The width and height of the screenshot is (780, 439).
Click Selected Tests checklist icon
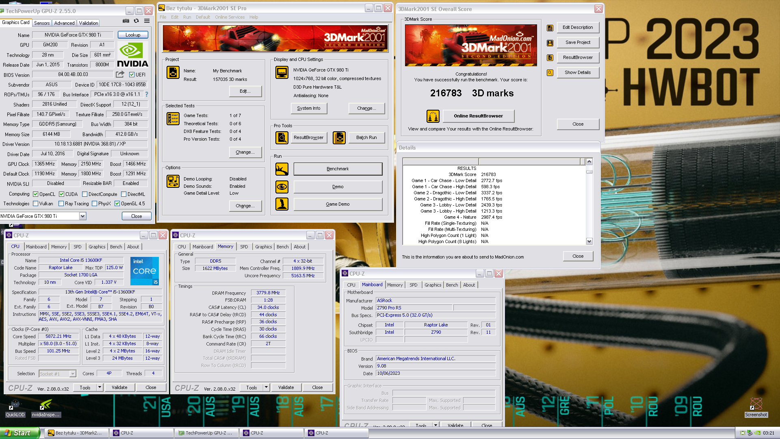click(x=173, y=119)
